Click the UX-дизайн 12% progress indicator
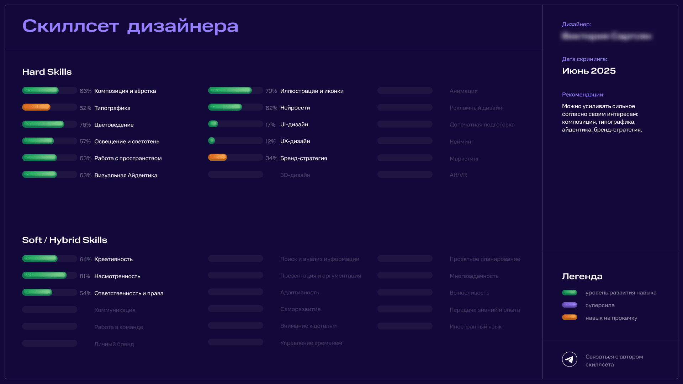Screen dimensions: 683x384 [x=212, y=141]
